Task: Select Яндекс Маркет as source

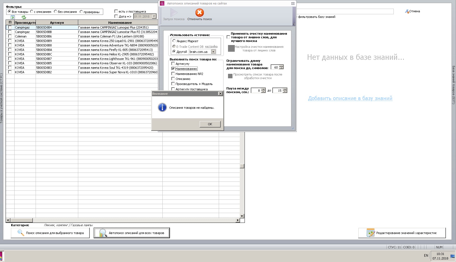Action: coord(174,41)
